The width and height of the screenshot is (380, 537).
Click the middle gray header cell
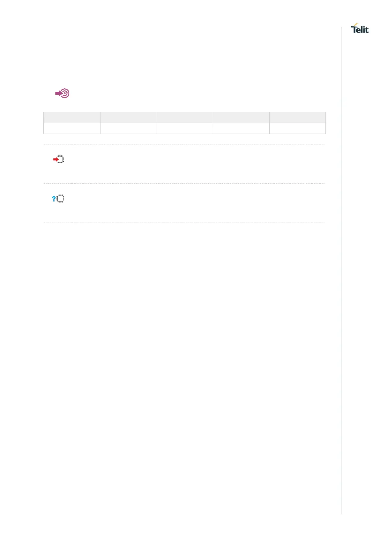point(185,117)
